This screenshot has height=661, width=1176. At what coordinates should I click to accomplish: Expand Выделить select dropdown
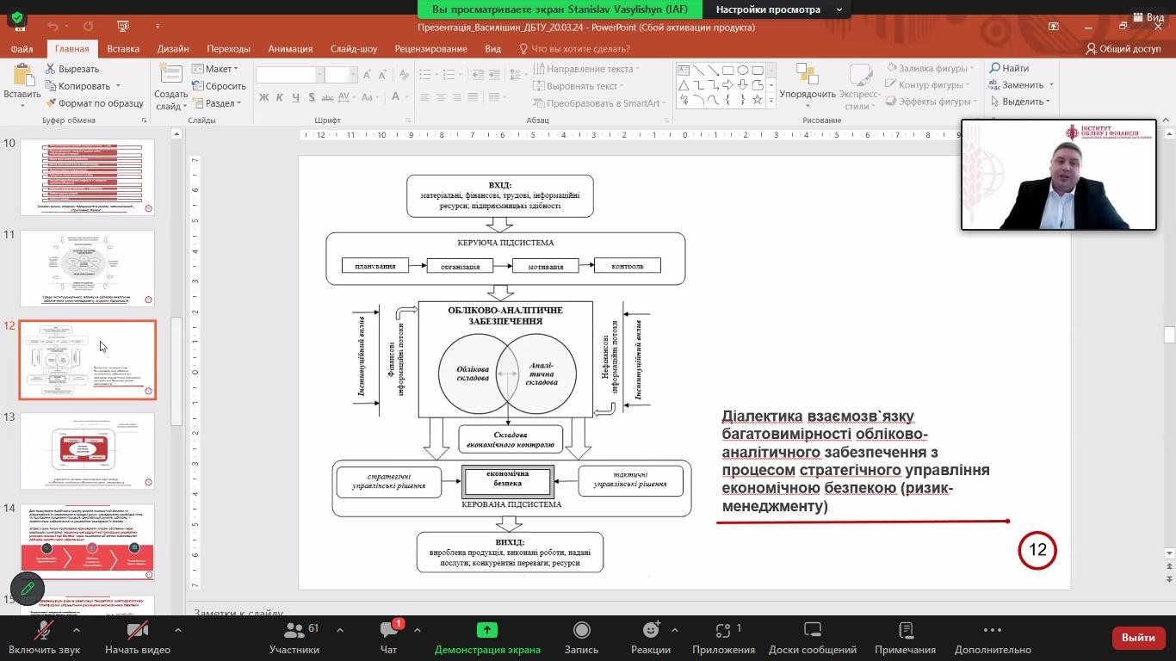(x=1020, y=102)
